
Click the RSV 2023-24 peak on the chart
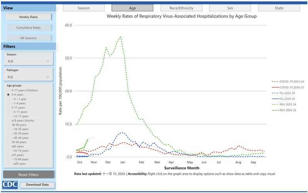coord(121,37)
